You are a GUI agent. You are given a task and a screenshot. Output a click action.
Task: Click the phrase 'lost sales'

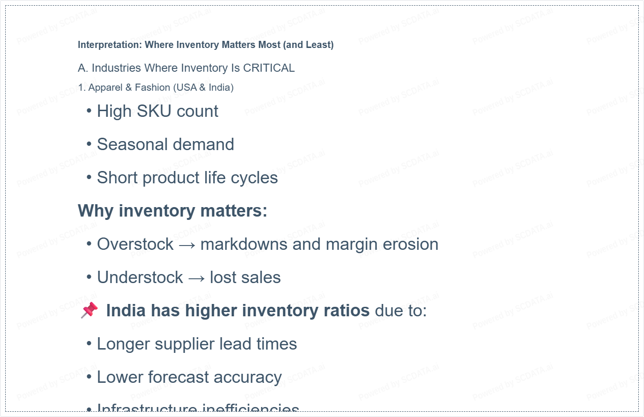pyautogui.click(x=245, y=277)
